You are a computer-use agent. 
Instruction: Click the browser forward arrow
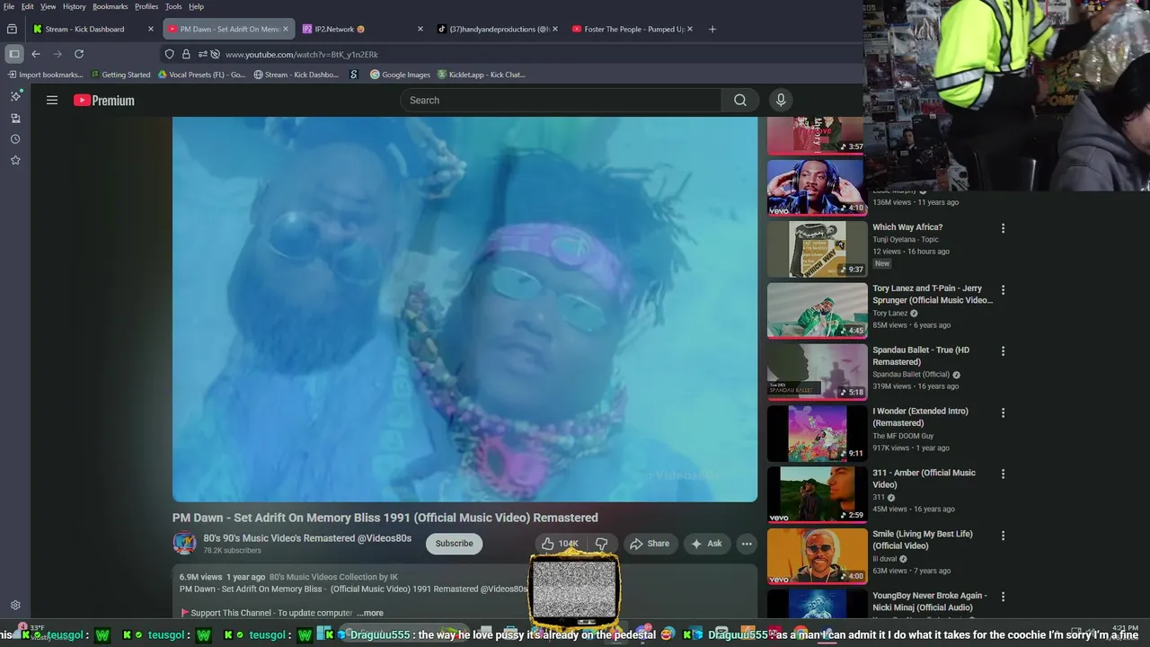[x=57, y=54]
